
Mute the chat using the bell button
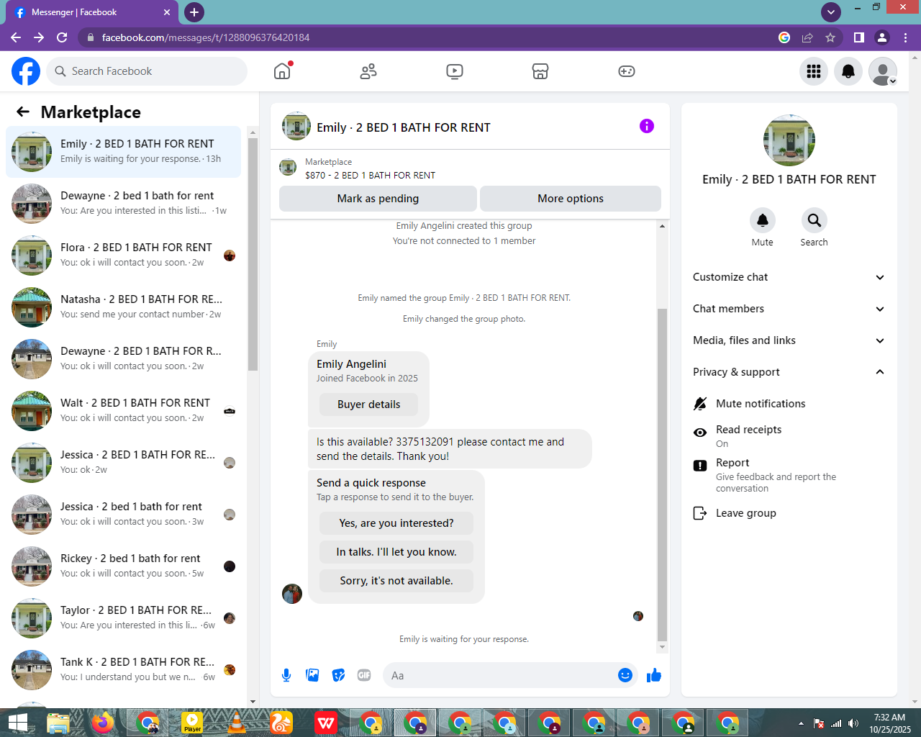point(763,220)
